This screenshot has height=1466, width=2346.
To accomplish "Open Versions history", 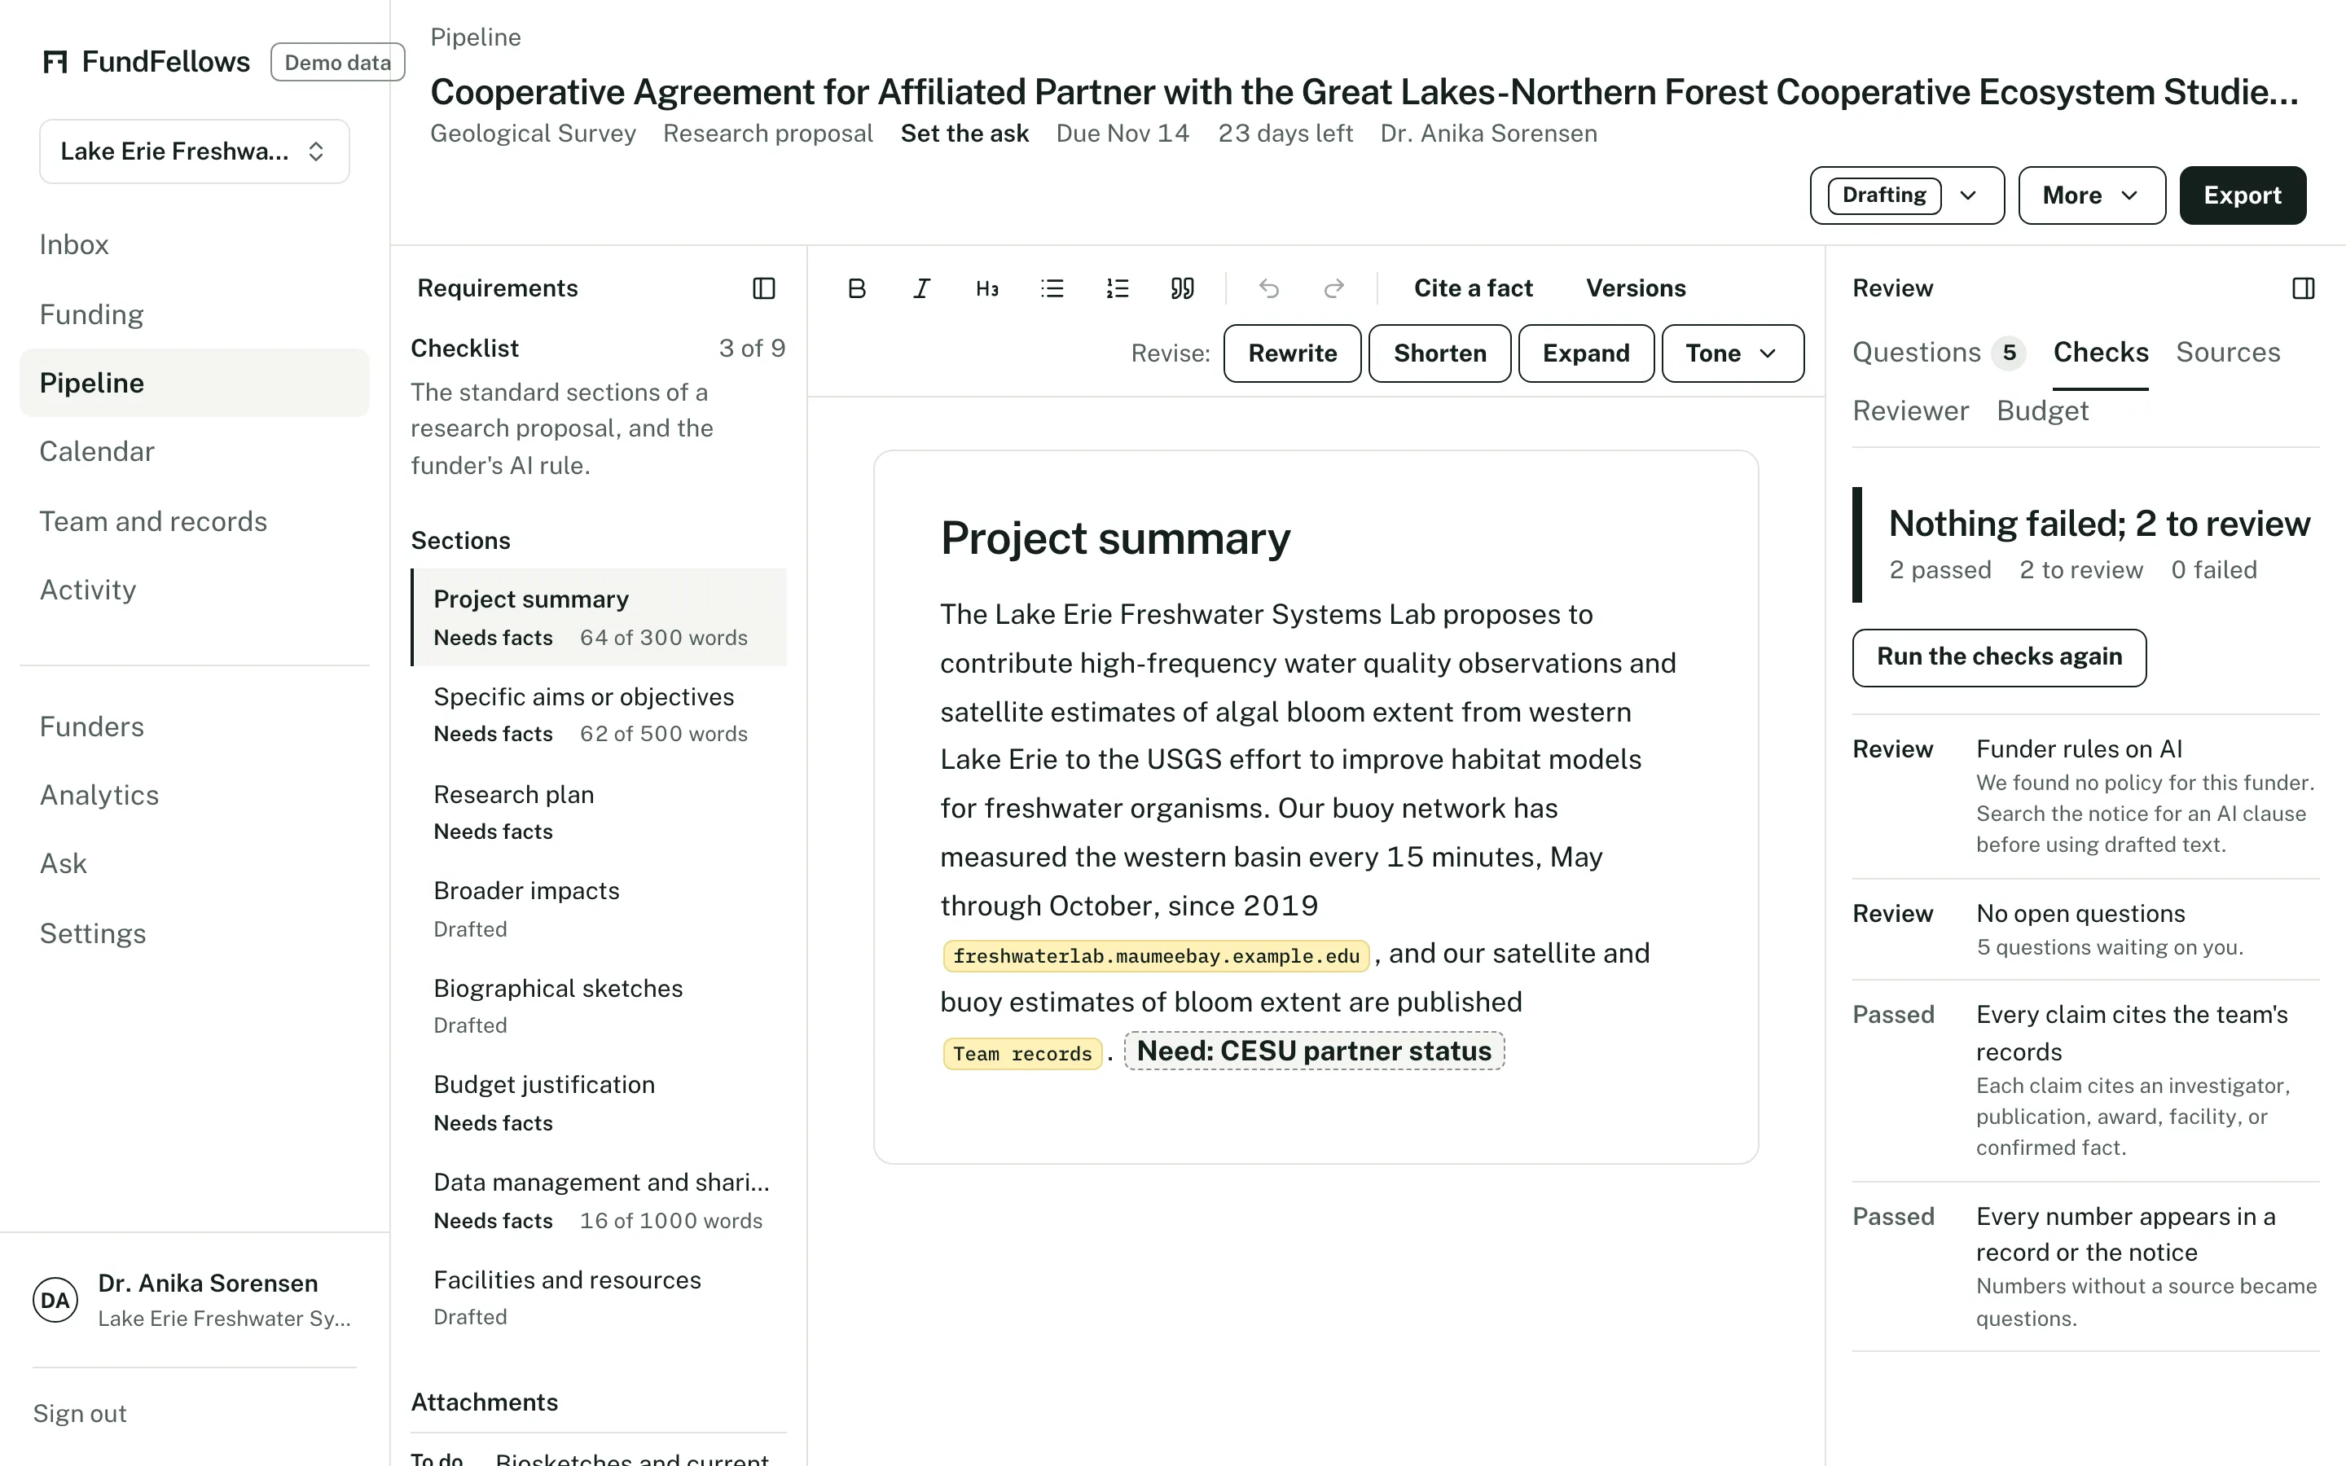I will tap(1636, 288).
